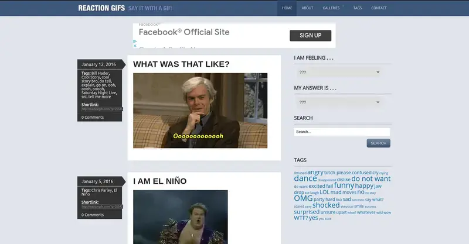Click the AdChoices triangle icon on the ad
This screenshot has height=244, width=469.
pyautogui.click(x=135, y=42)
